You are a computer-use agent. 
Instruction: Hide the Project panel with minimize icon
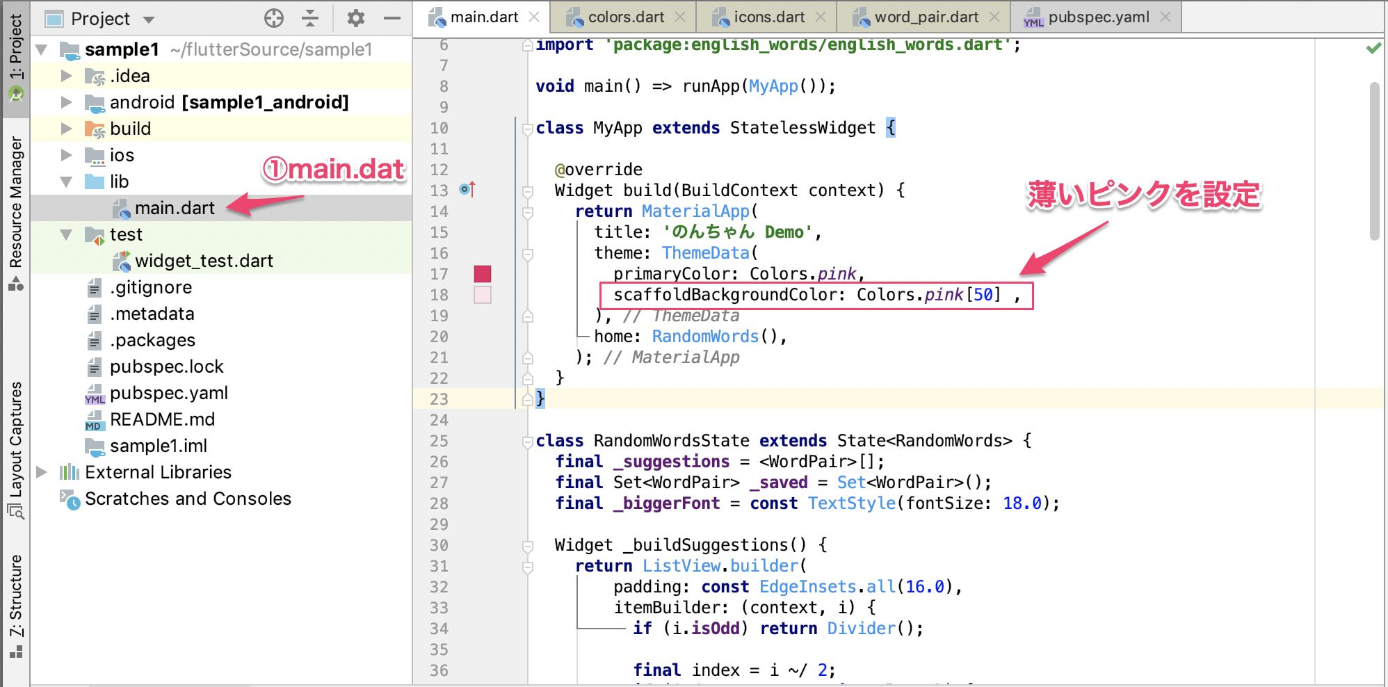(392, 19)
